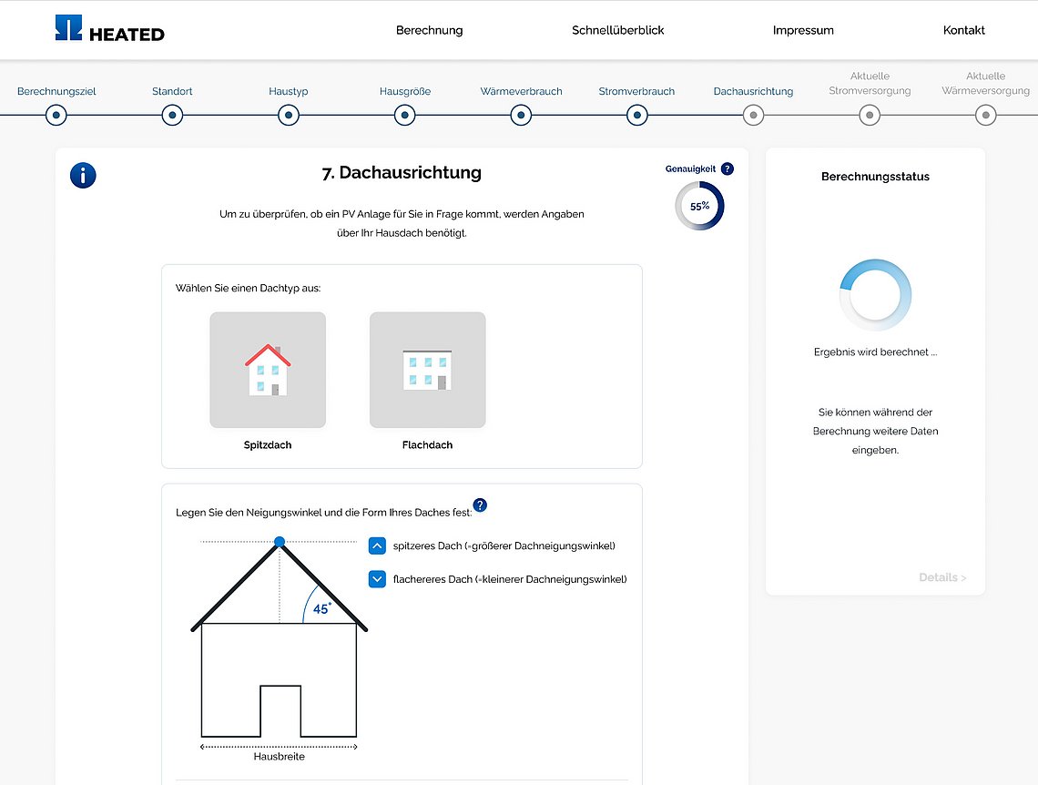The height and width of the screenshot is (785, 1038).
Task: Go to the Impressum page
Action: 803,30
